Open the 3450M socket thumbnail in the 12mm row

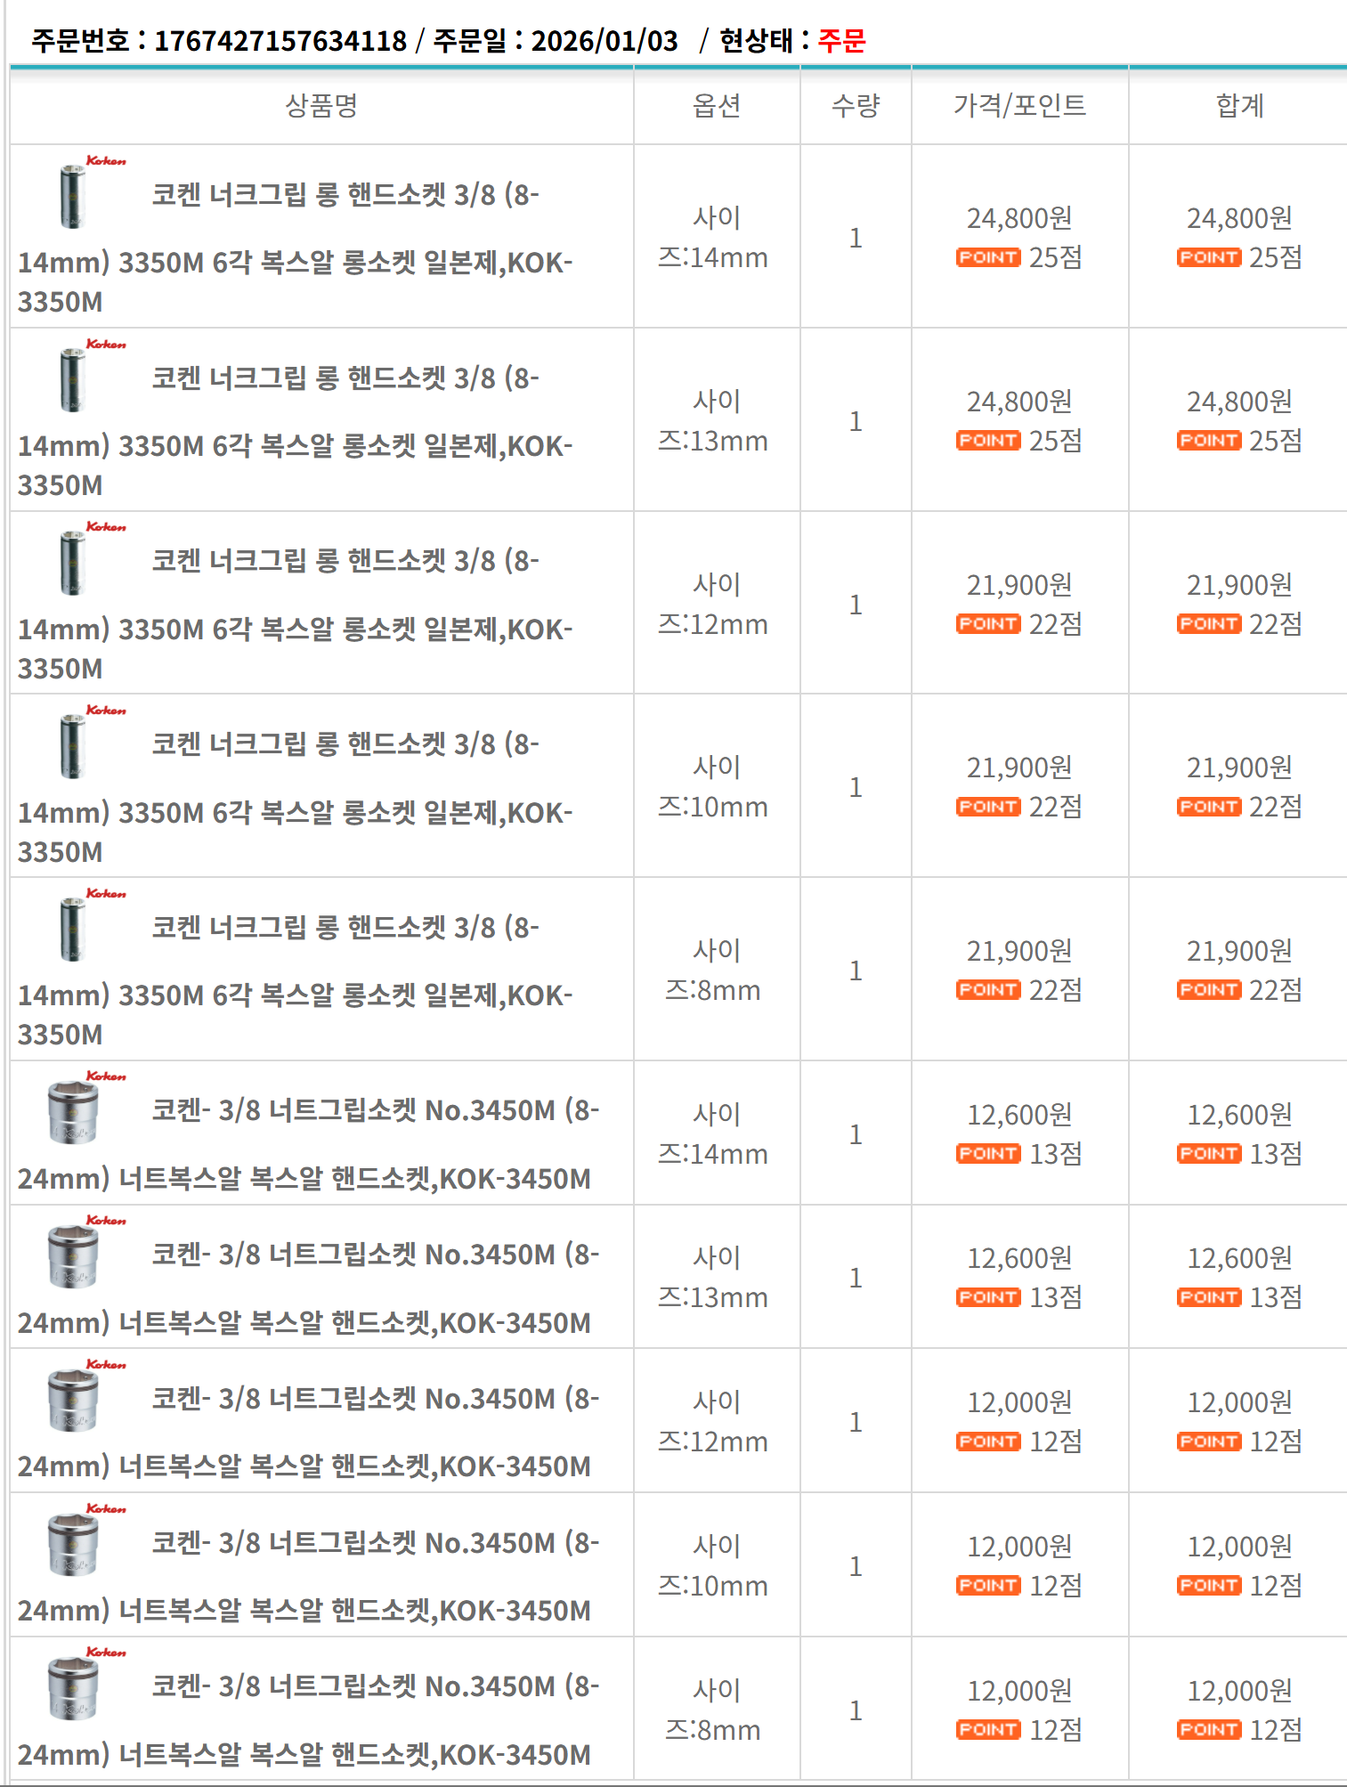(x=73, y=1400)
